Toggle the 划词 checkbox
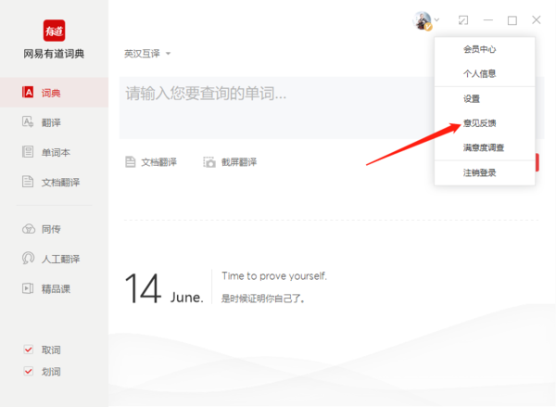The image size is (556, 407). point(29,371)
